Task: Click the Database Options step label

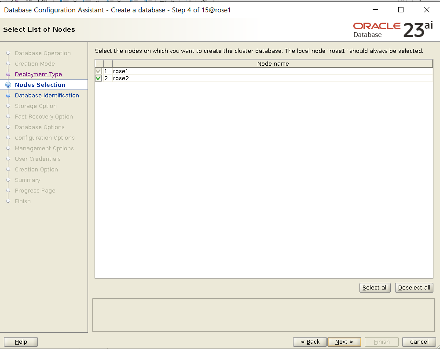Action: pyautogui.click(x=40, y=127)
